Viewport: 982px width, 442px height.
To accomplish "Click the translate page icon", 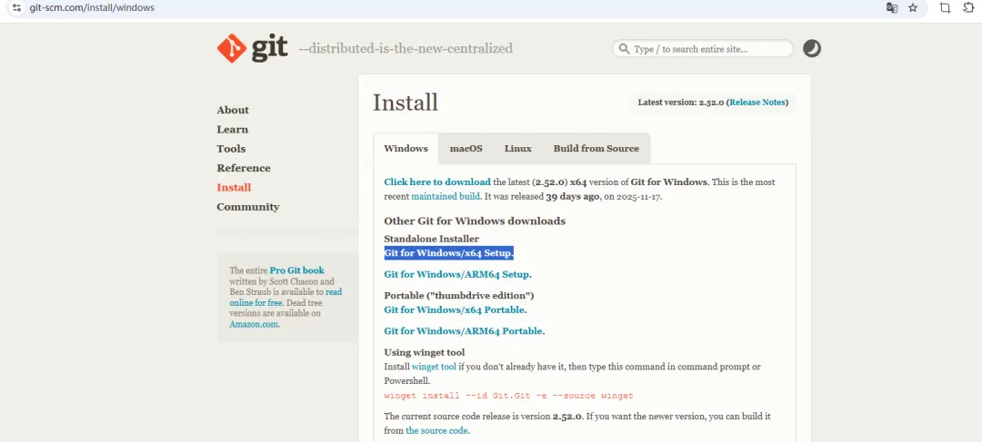I will click(x=892, y=8).
